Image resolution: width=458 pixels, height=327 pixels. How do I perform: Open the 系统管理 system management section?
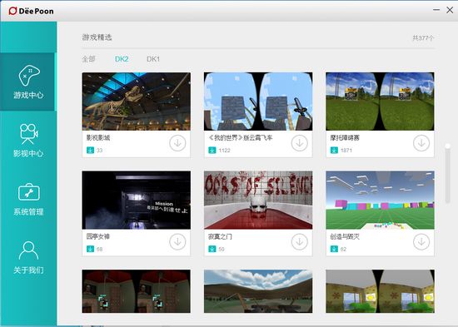click(28, 199)
